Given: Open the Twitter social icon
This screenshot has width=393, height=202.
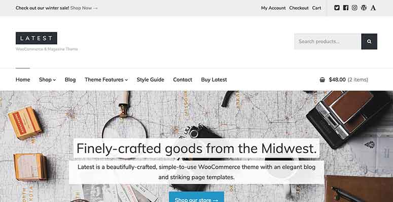Looking at the screenshot, I should 337,8.
